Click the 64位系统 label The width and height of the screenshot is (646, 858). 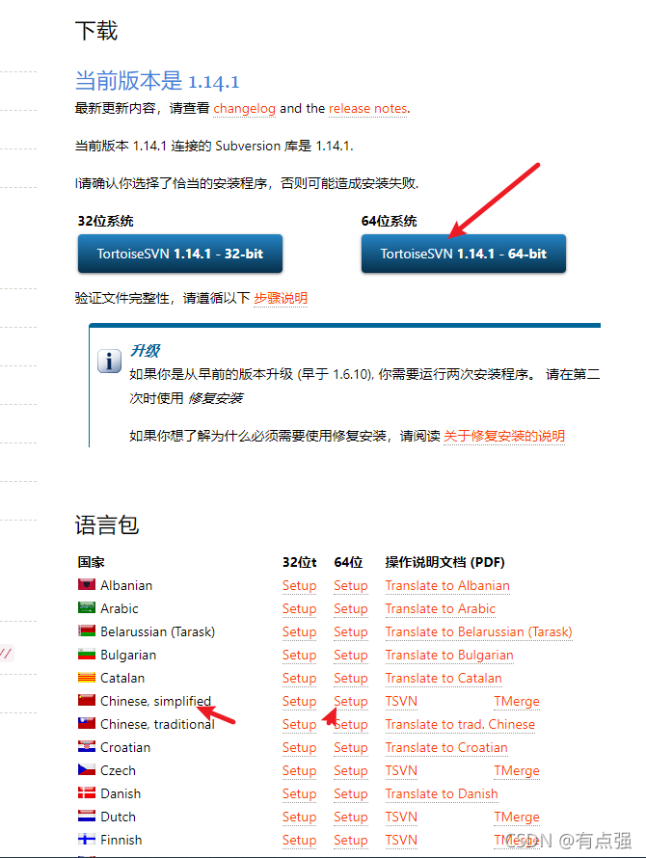pyautogui.click(x=389, y=221)
